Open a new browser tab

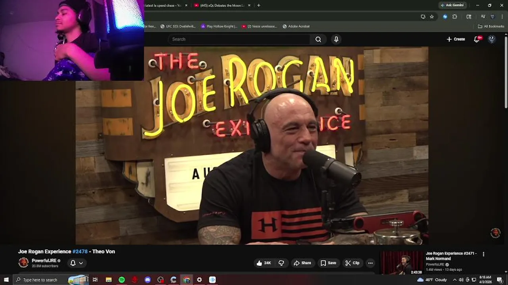(259, 6)
